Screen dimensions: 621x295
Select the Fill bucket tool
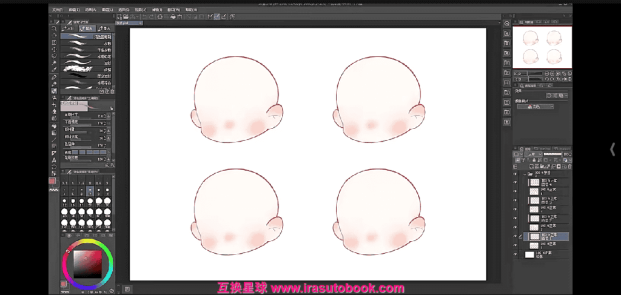54,125
